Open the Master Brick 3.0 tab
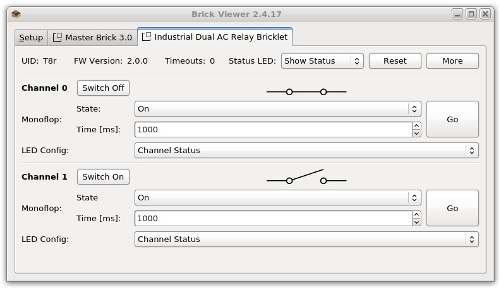 click(x=93, y=38)
